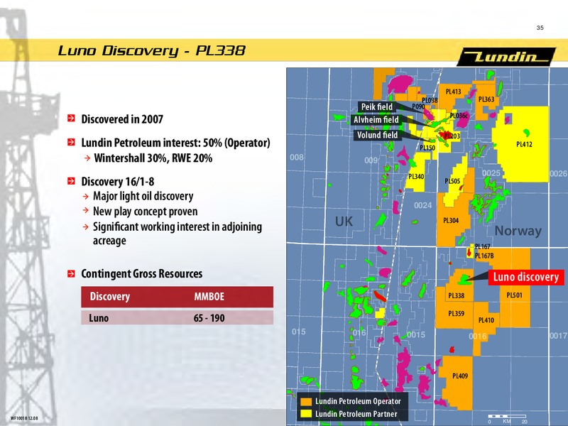Click the Lundin Petroleum Operator legend text
The image size is (568, 426).
coord(358,402)
